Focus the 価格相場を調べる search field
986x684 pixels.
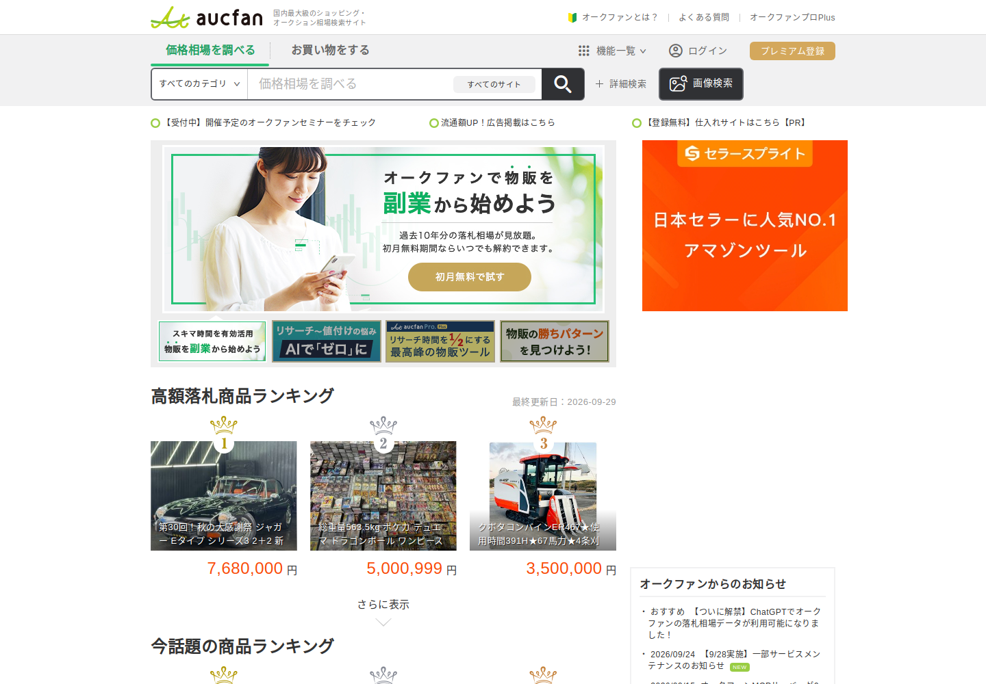tap(349, 84)
